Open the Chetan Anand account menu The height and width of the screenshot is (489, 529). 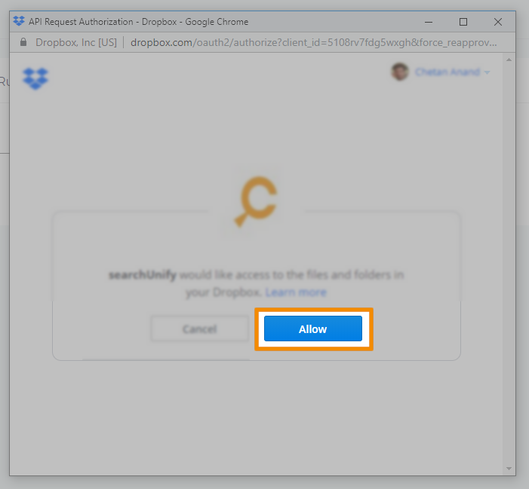(447, 72)
